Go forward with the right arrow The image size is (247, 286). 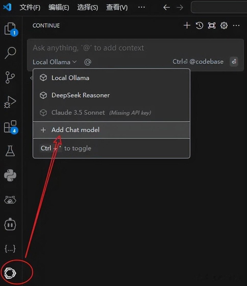coord(180,7)
